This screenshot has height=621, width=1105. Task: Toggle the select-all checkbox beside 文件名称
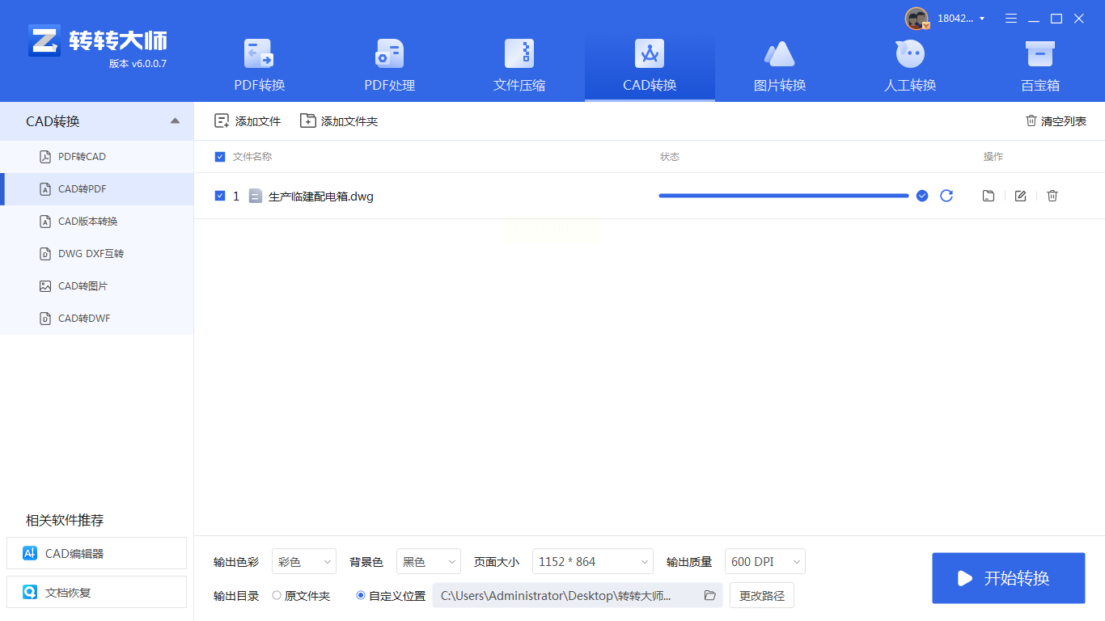tap(220, 157)
